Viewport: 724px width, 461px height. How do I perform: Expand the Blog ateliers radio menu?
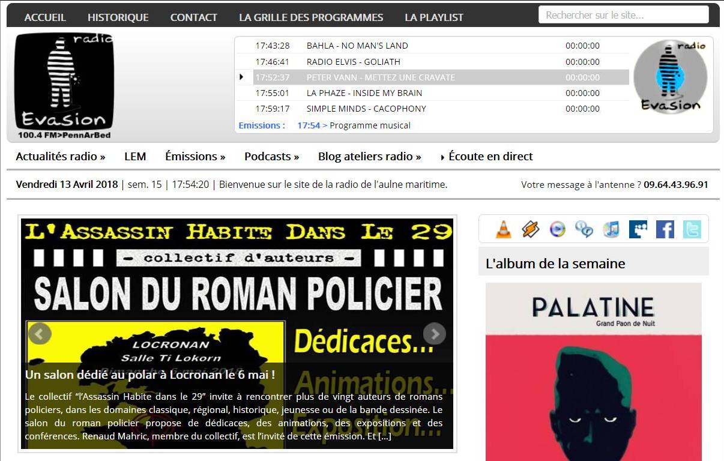click(370, 156)
